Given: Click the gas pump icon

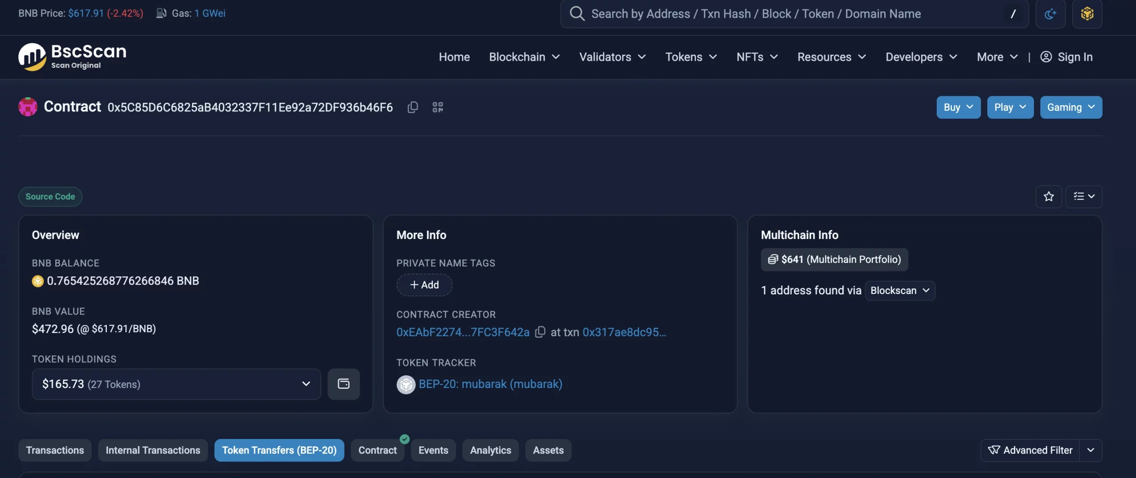Looking at the screenshot, I should [x=161, y=13].
